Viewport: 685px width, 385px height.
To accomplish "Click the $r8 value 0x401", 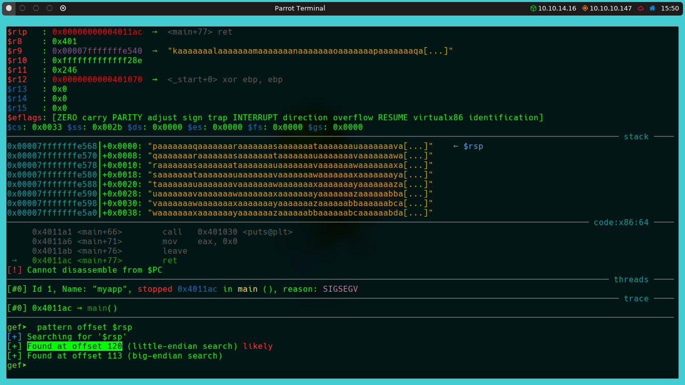I will point(65,41).
